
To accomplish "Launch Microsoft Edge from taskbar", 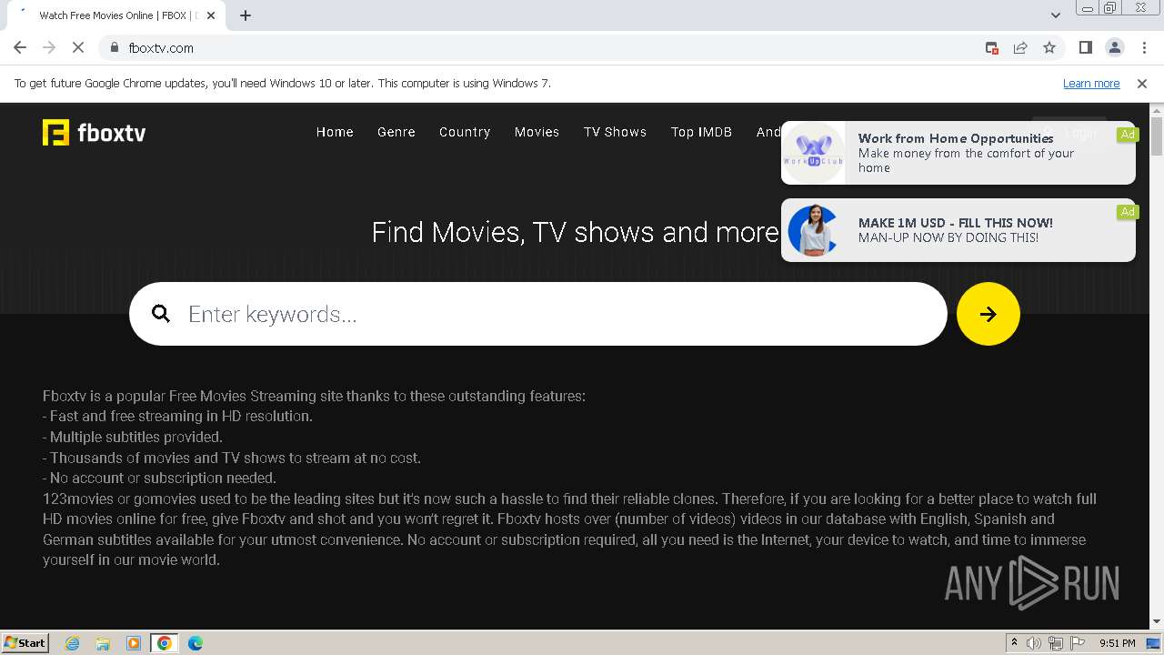I will (x=196, y=643).
